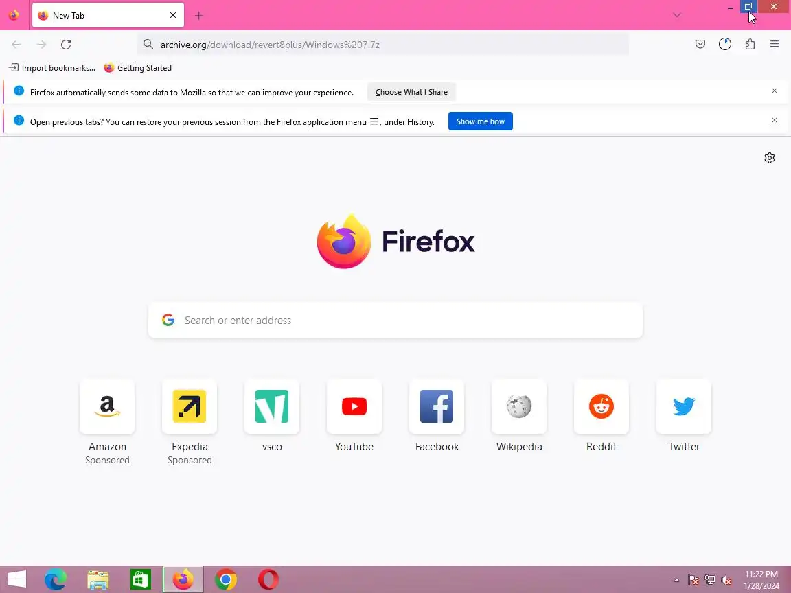Open new tab personalize gear

(769, 158)
